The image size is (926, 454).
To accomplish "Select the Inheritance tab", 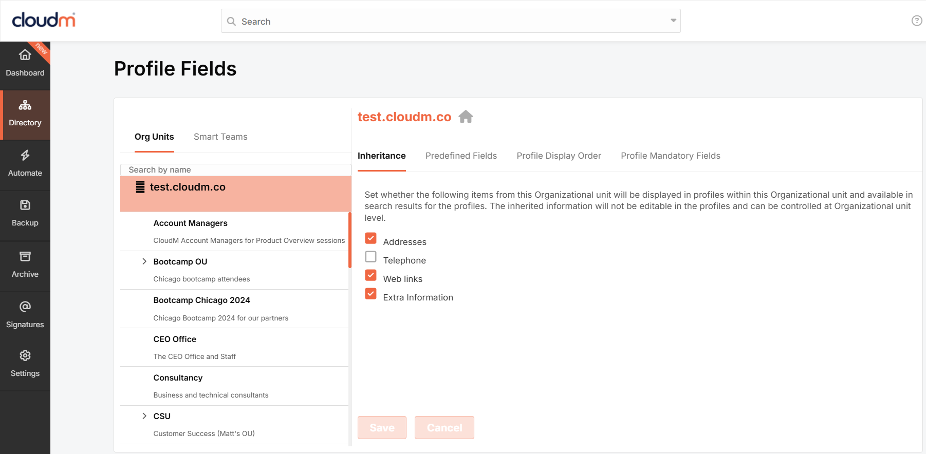I will (381, 156).
